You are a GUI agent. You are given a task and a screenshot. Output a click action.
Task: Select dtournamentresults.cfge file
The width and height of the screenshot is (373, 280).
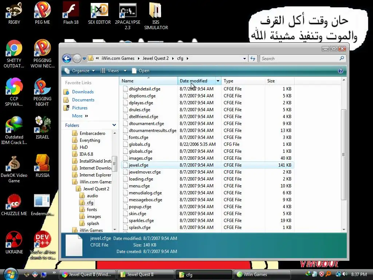(x=207, y=131)
